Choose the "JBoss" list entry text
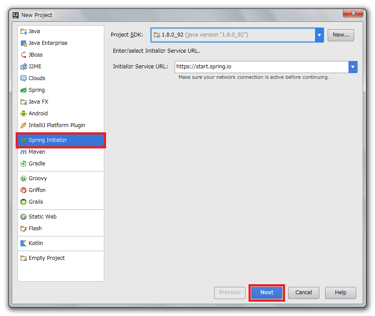Image resolution: width=375 pixels, height=316 pixels. tap(36, 55)
